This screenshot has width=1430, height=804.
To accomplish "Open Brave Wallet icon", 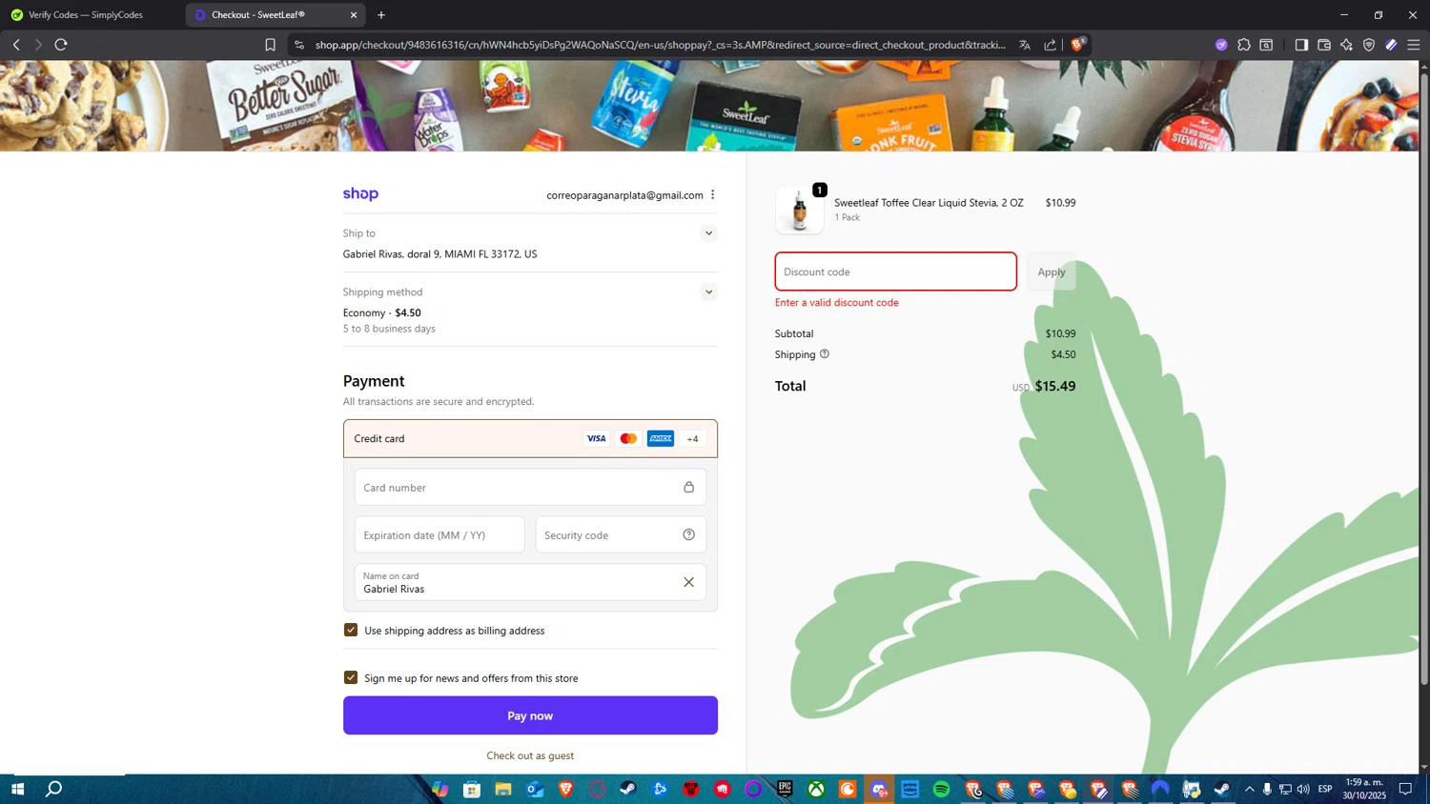I will [1324, 45].
